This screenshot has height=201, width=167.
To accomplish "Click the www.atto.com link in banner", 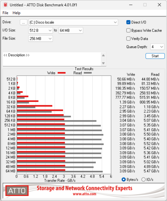I will click(85, 194).
